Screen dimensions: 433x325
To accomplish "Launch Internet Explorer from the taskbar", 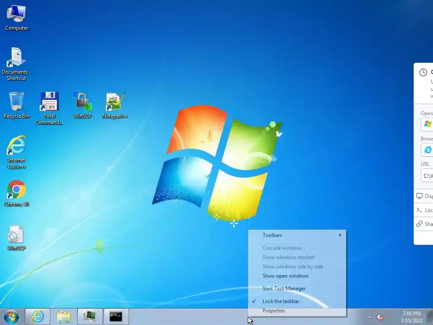I will 38,317.
